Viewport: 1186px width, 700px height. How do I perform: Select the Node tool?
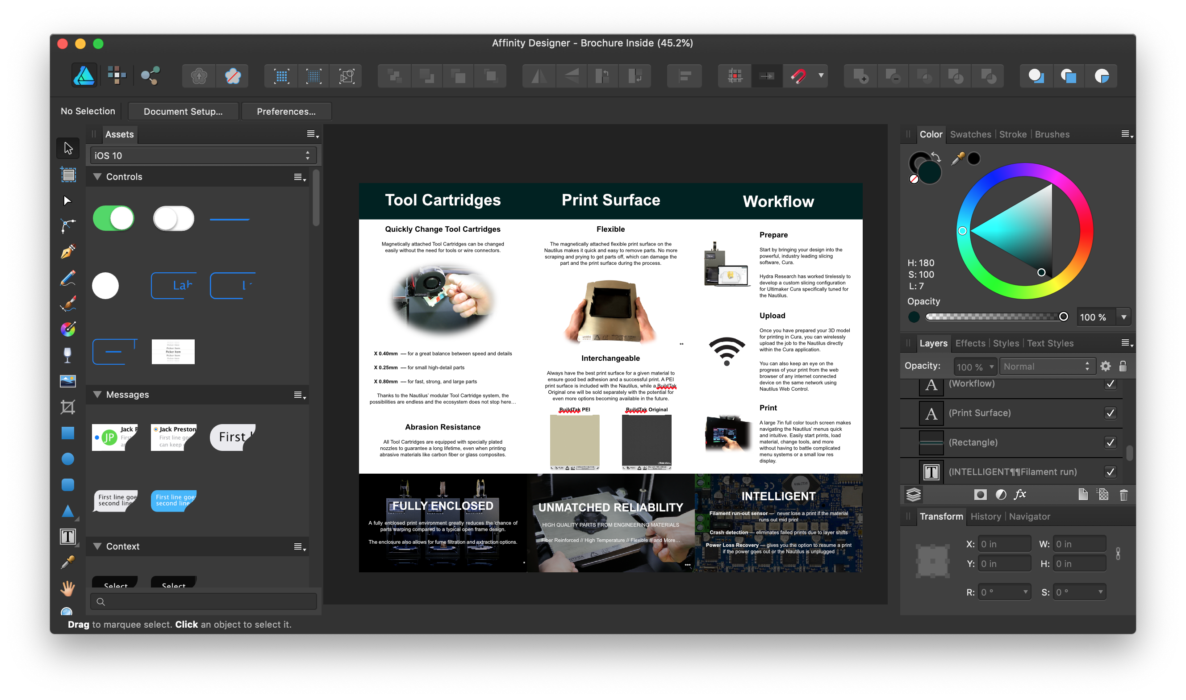click(67, 200)
